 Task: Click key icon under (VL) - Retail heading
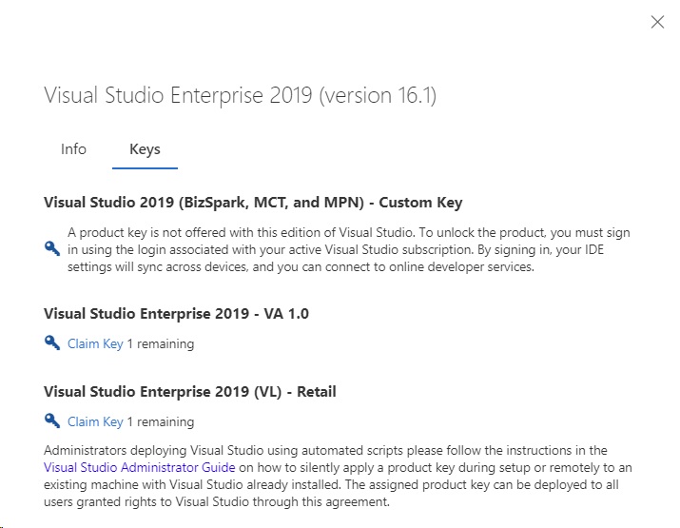52,421
